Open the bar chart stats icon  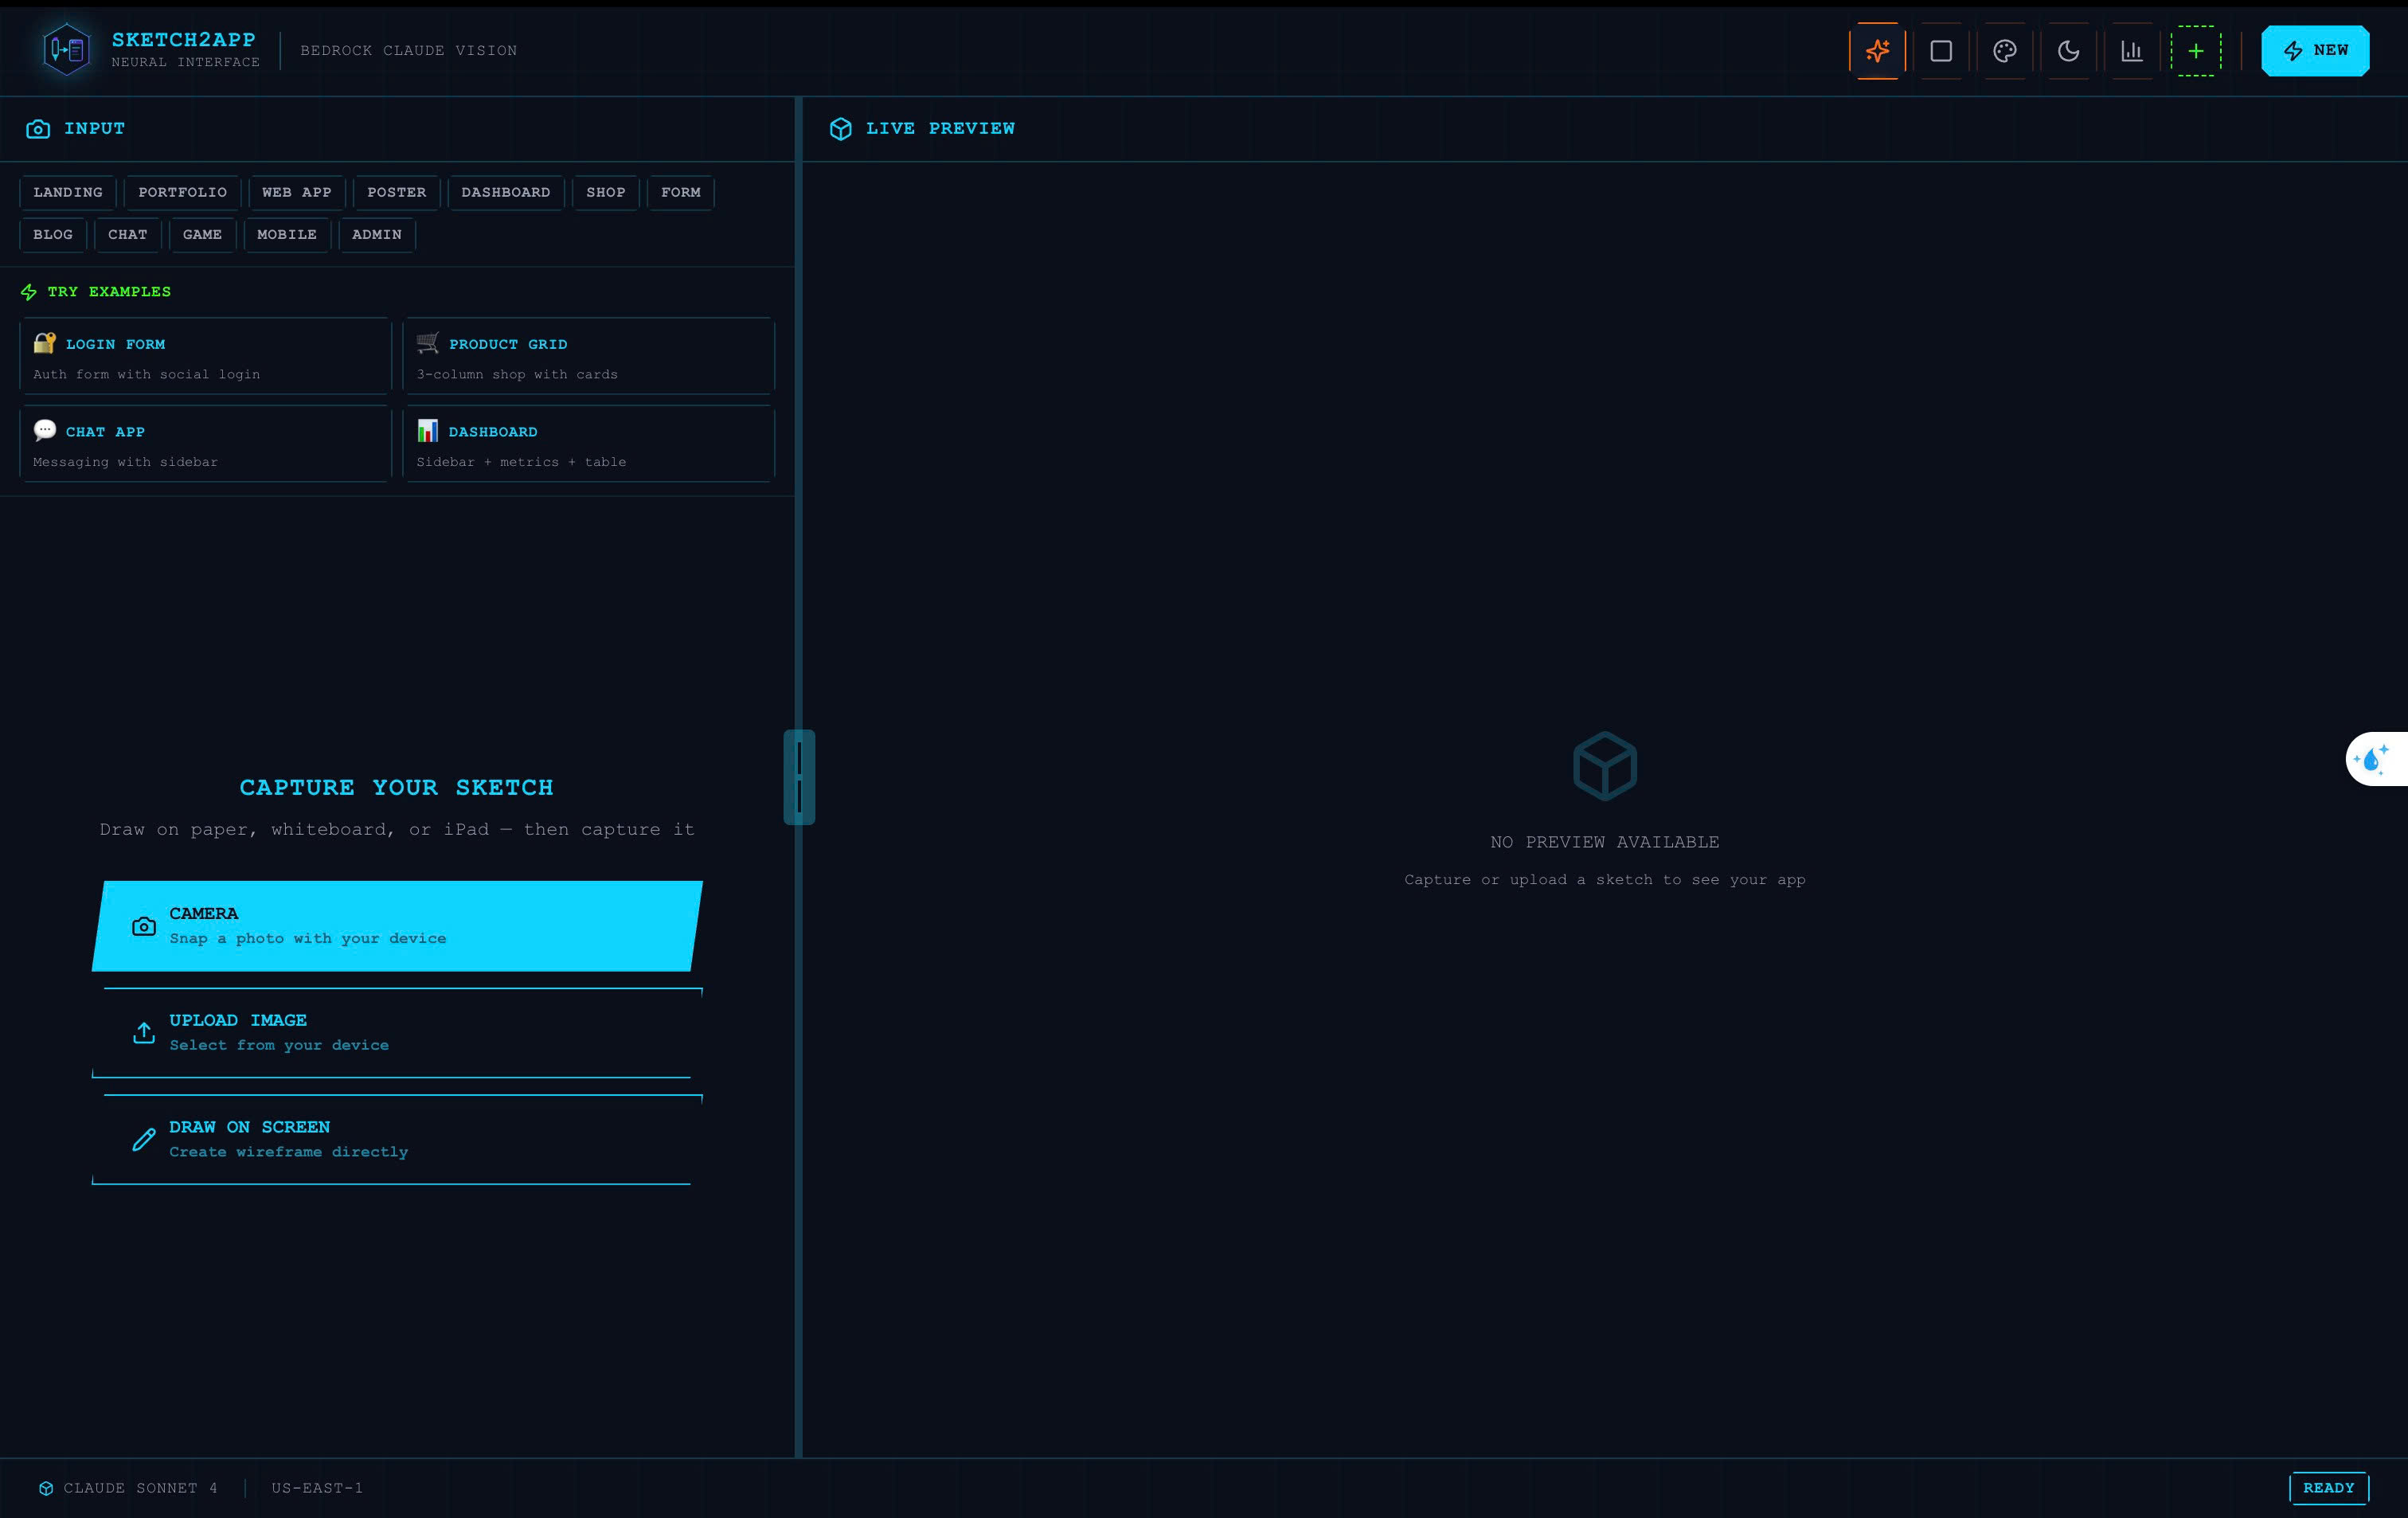pyautogui.click(x=2131, y=51)
